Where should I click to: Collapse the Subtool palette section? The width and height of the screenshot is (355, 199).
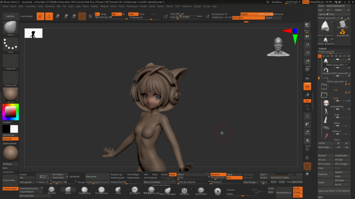(323, 49)
